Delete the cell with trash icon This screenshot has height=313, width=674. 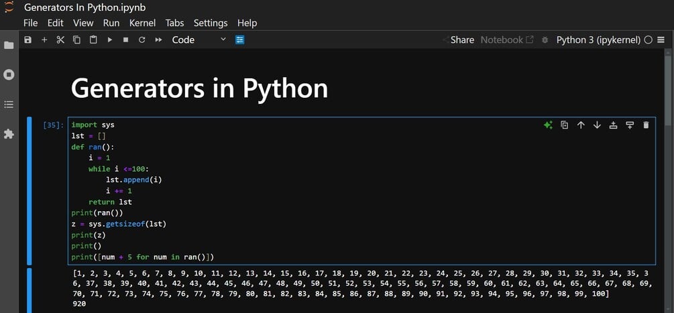pyautogui.click(x=646, y=125)
